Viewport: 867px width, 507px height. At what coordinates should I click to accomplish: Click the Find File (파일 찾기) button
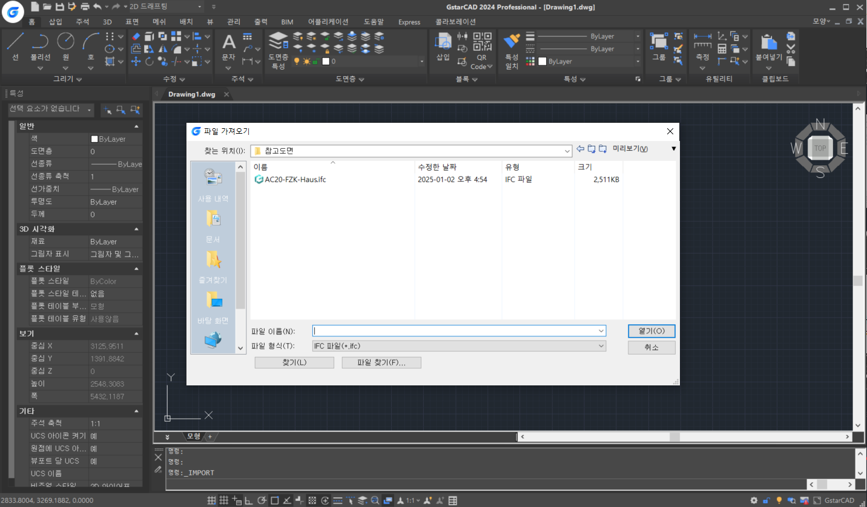point(381,362)
